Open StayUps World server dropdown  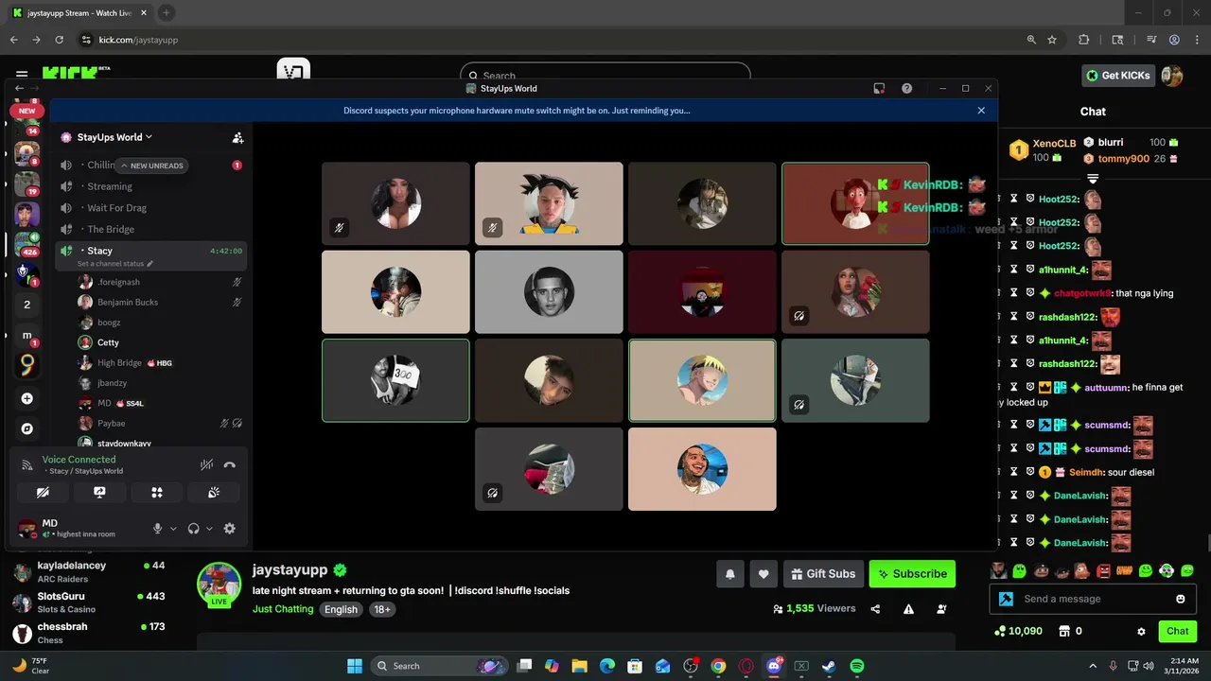[x=114, y=137]
